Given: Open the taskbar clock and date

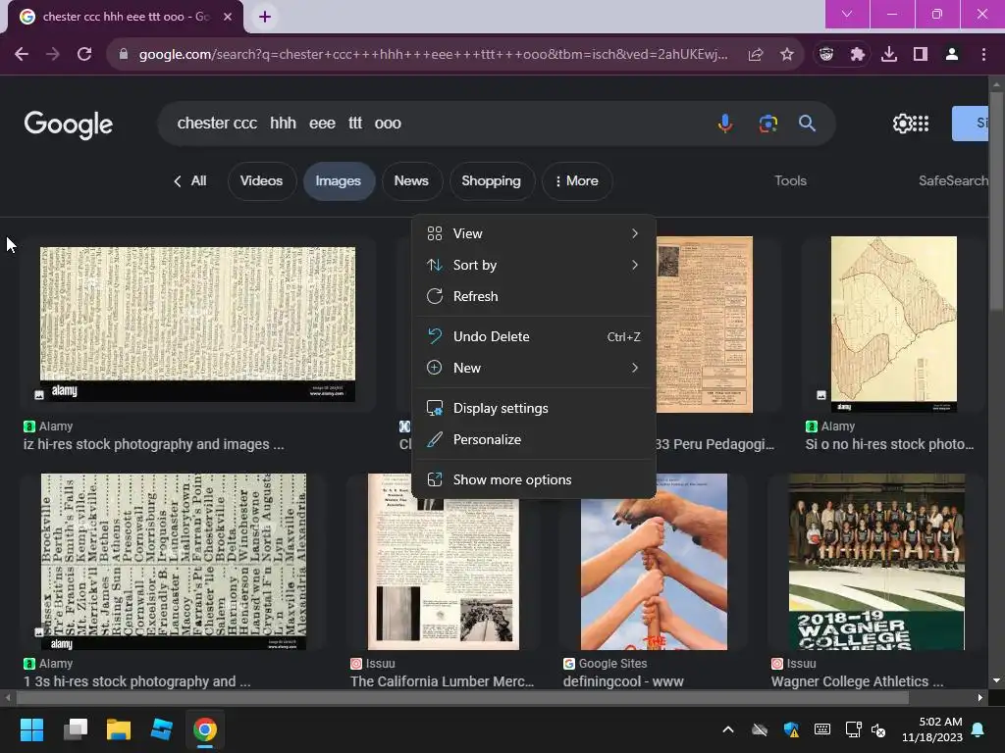Looking at the screenshot, I should (932, 729).
